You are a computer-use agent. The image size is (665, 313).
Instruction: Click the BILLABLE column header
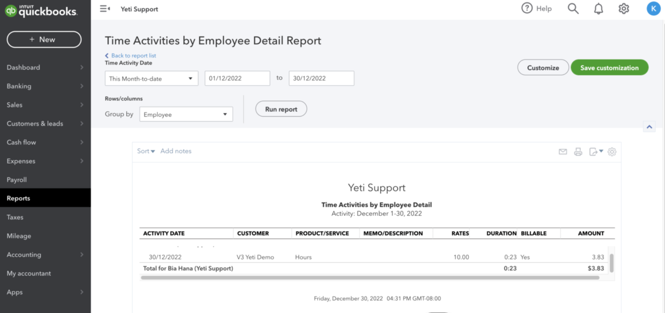coord(533,233)
